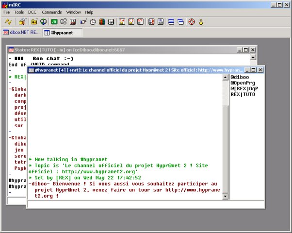Click the #hypranet chat scrollbar up arrow
Image resolution: width=292 pixels, height=233 pixels.
coord(225,77)
